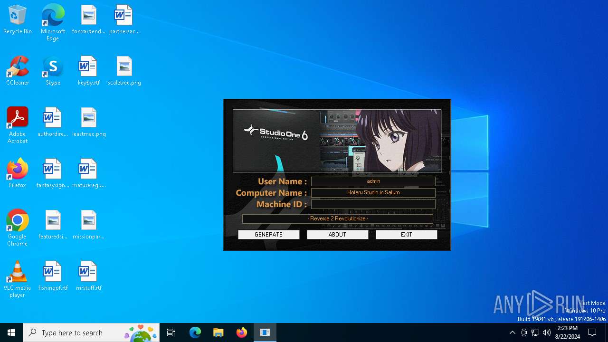Image resolution: width=608 pixels, height=342 pixels.
Task: Select the fishingof.rtf file icon
Action: point(53,276)
